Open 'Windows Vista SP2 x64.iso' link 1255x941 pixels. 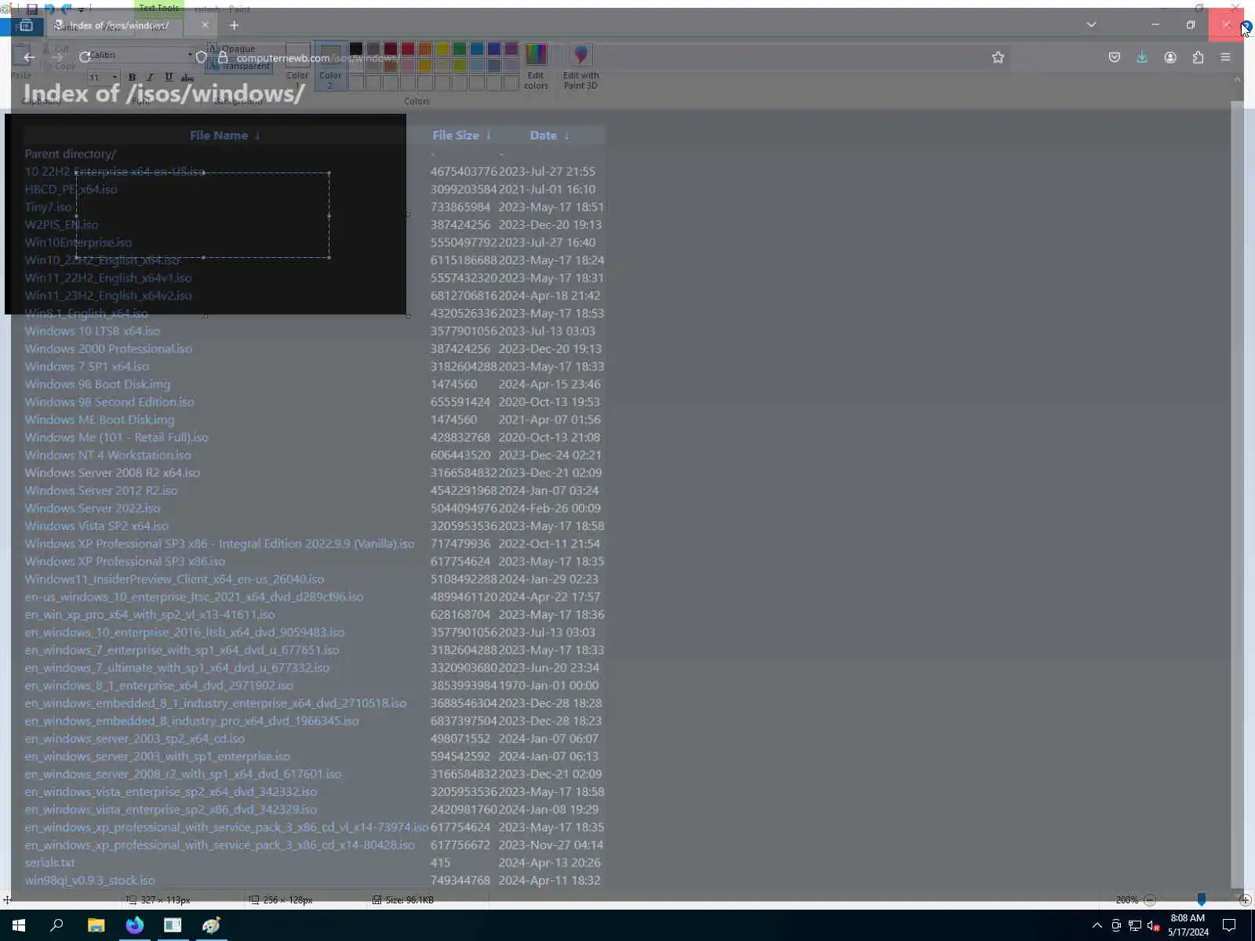tap(96, 526)
